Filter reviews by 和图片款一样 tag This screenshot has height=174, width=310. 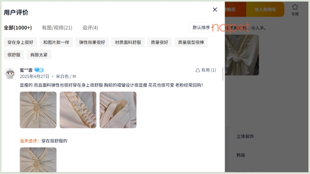(56, 43)
